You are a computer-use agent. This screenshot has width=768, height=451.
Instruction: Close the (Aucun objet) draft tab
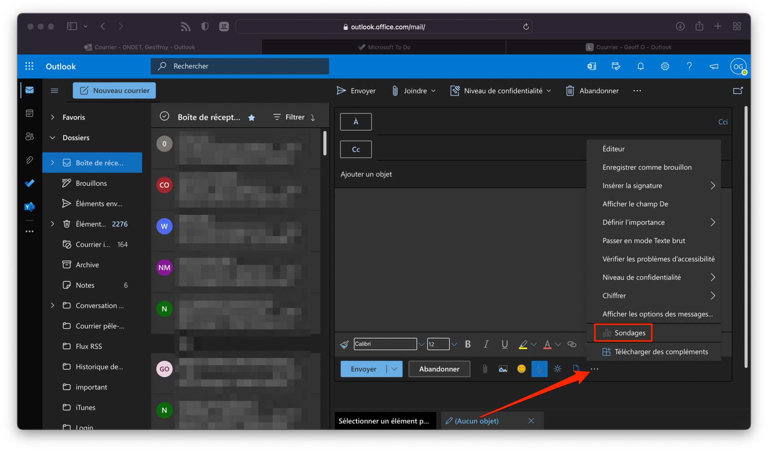(x=531, y=421)
